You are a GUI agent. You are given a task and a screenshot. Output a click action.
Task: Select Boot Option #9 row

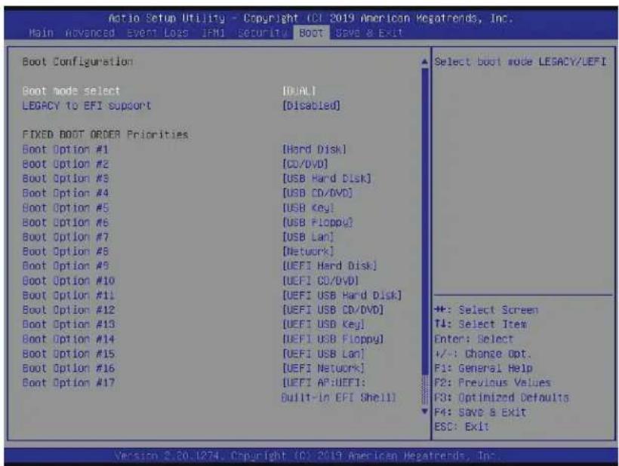coord(65,266)
